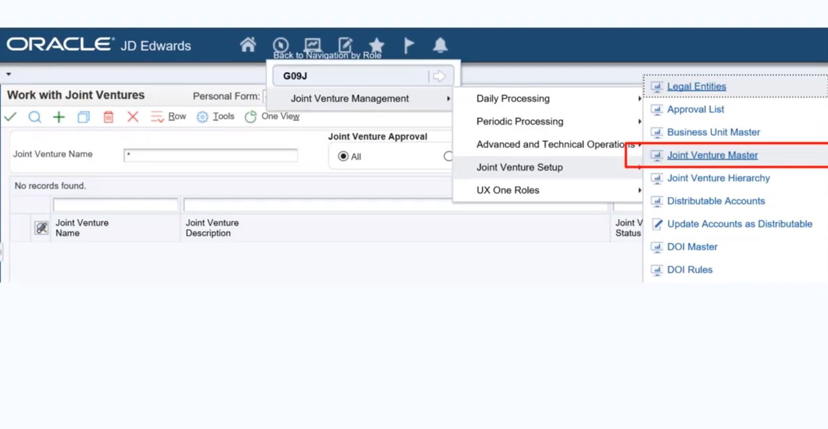Click the Joint Venture Hierarchy icon
Screen dimensions: 828x429
(x=657, y=178)
